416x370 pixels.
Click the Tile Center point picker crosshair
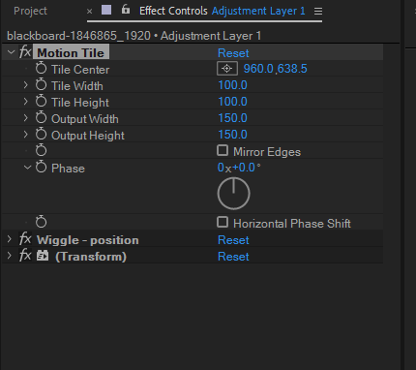pos(227,69)
